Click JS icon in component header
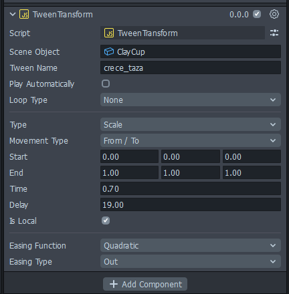This screenshot has height=294, width=289. [x=24, y=15]
